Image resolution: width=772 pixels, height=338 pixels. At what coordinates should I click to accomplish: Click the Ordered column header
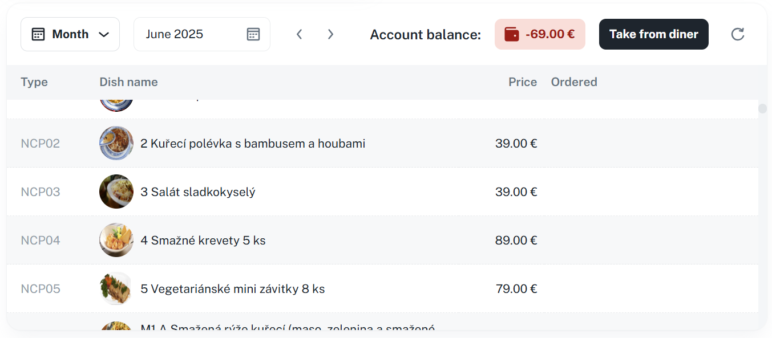click(574, 82)
